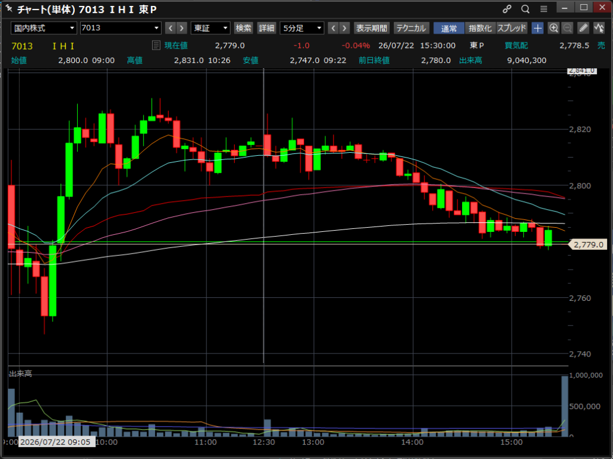Go to previous stock code arrow

coord(171,28)
